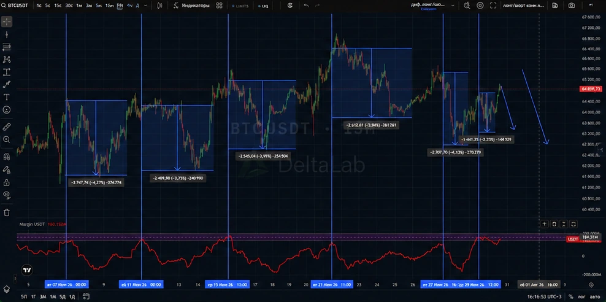
Task: Click the current price label on price axis
Action: pyautogui.click(x=591, y=89)
